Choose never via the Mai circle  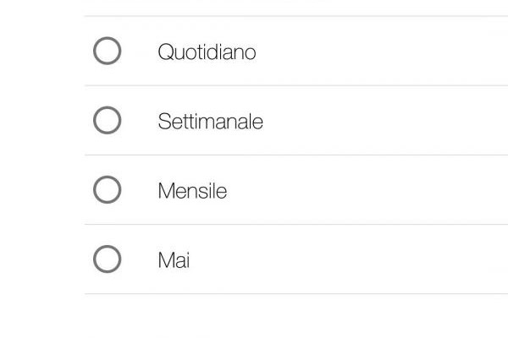[107, 259]
